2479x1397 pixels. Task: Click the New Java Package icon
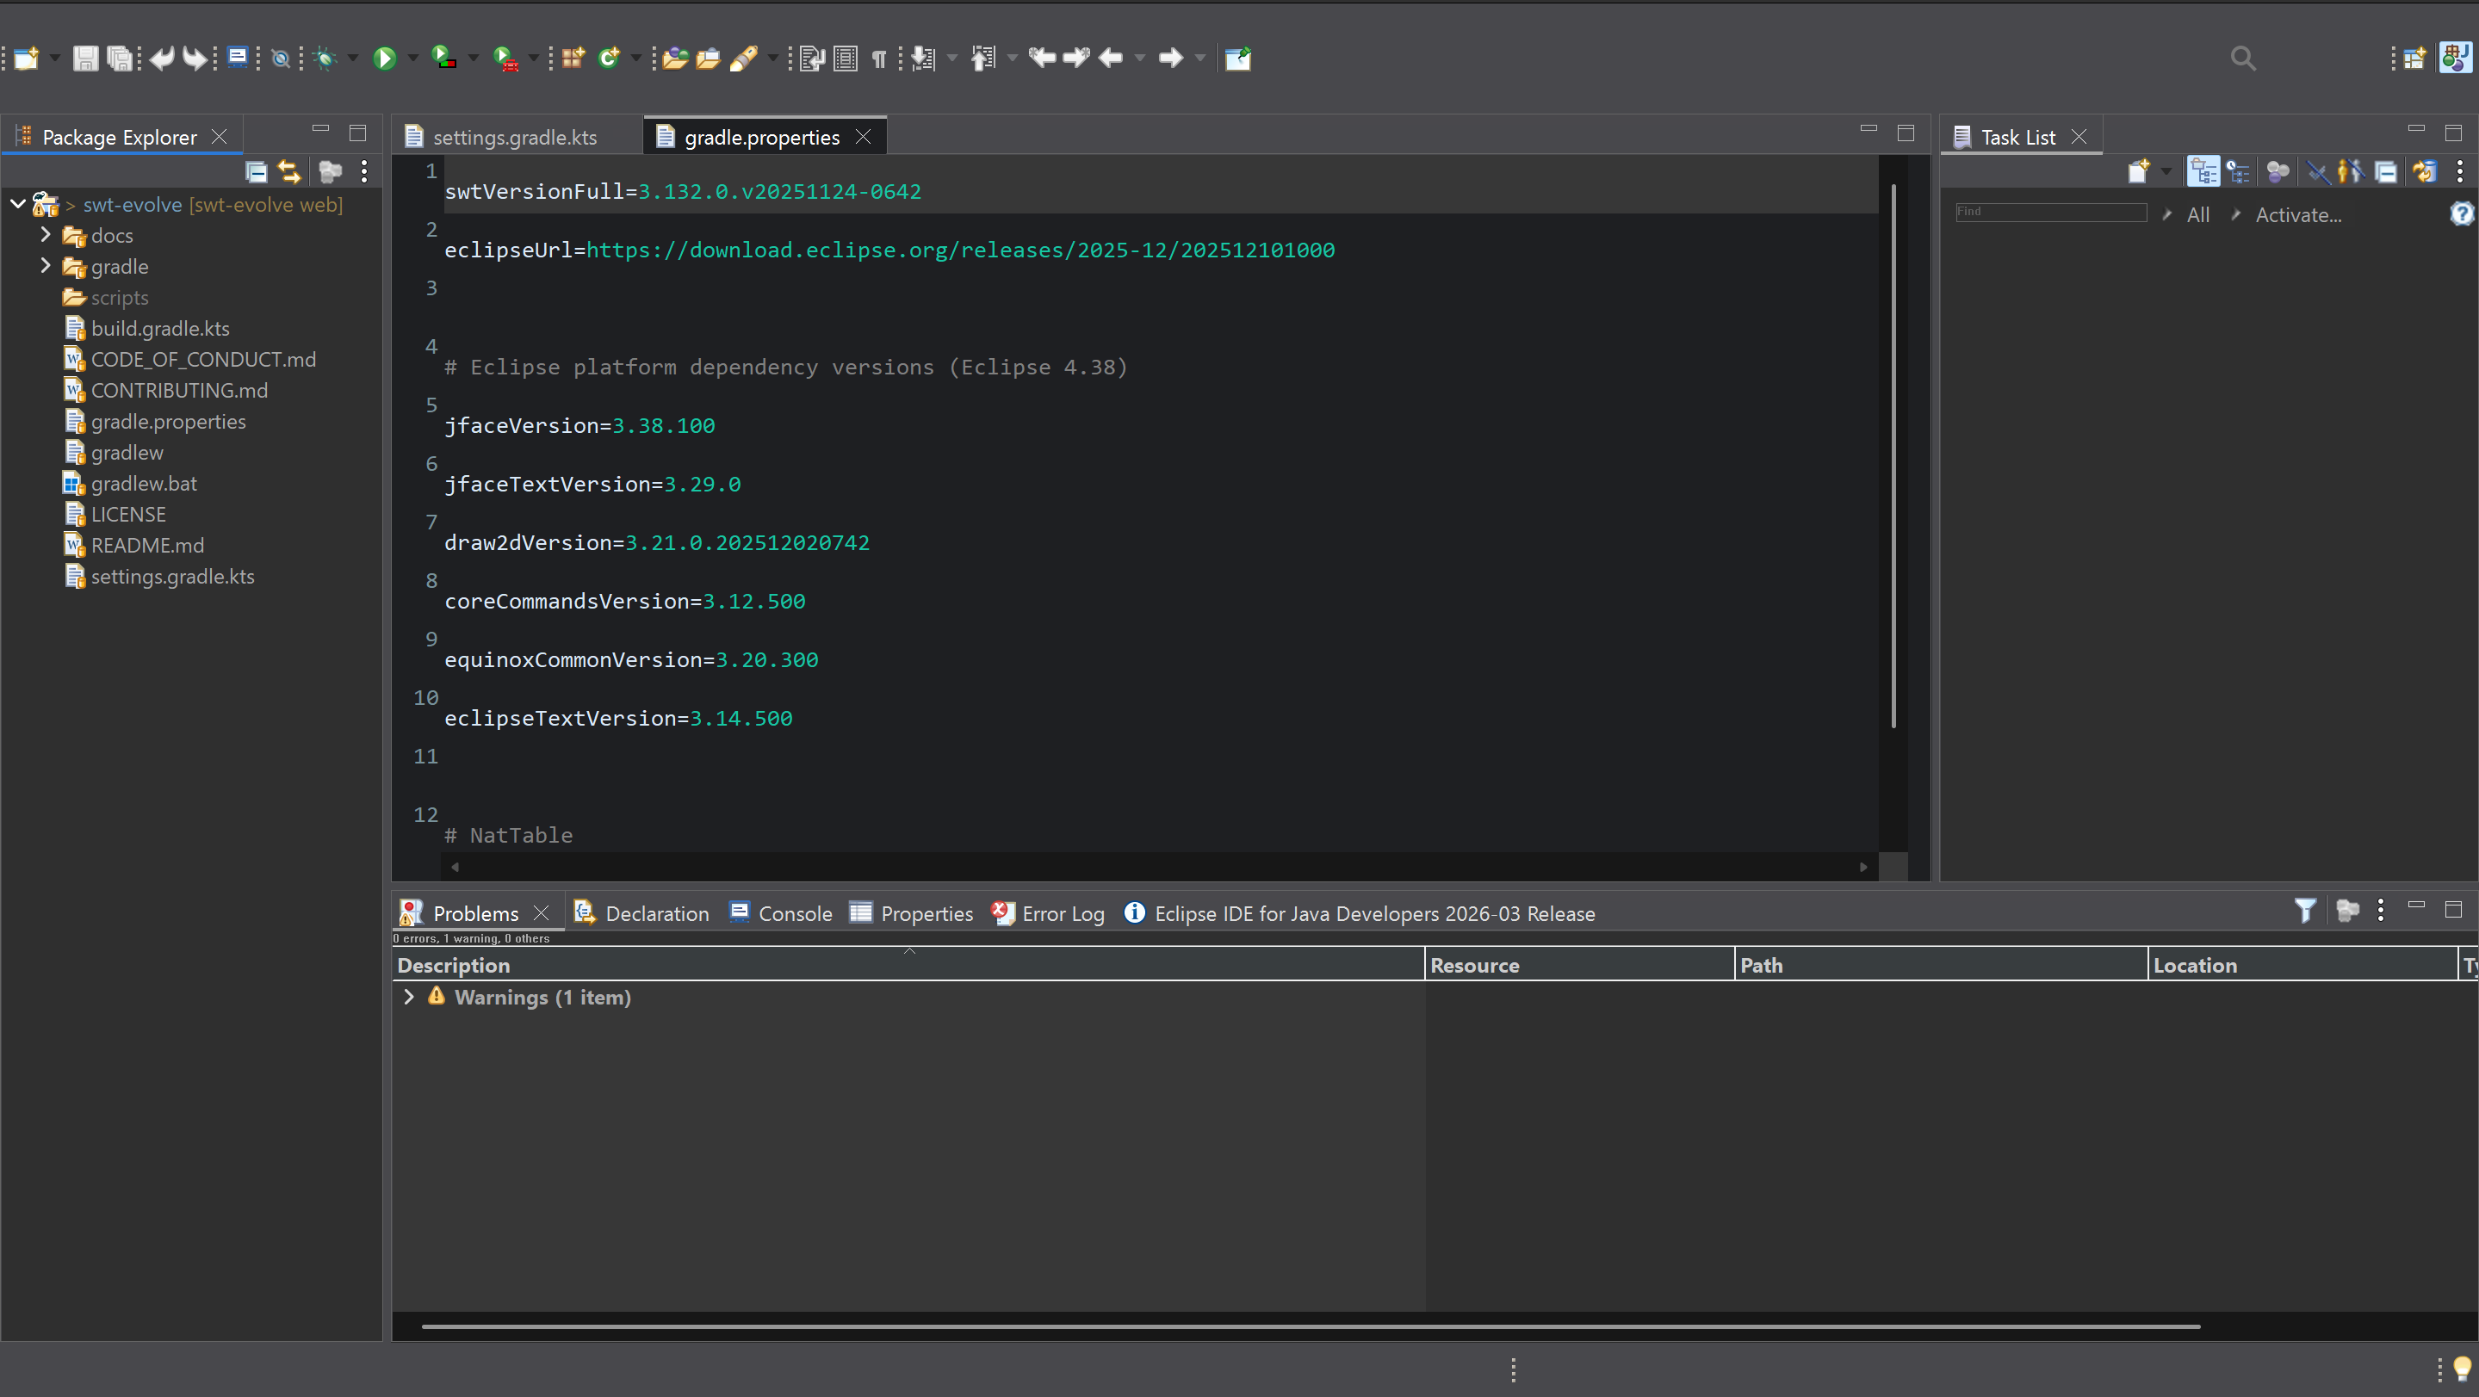[573, 59]
